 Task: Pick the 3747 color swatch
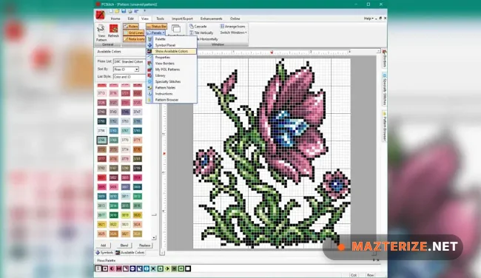(137, 112)
